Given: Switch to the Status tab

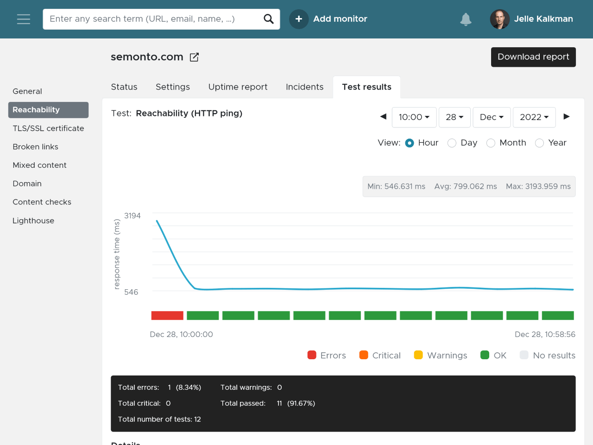Looking at the screenshot, I should (x=124, y=87).
